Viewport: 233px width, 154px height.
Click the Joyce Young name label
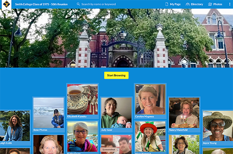[210, 143]
